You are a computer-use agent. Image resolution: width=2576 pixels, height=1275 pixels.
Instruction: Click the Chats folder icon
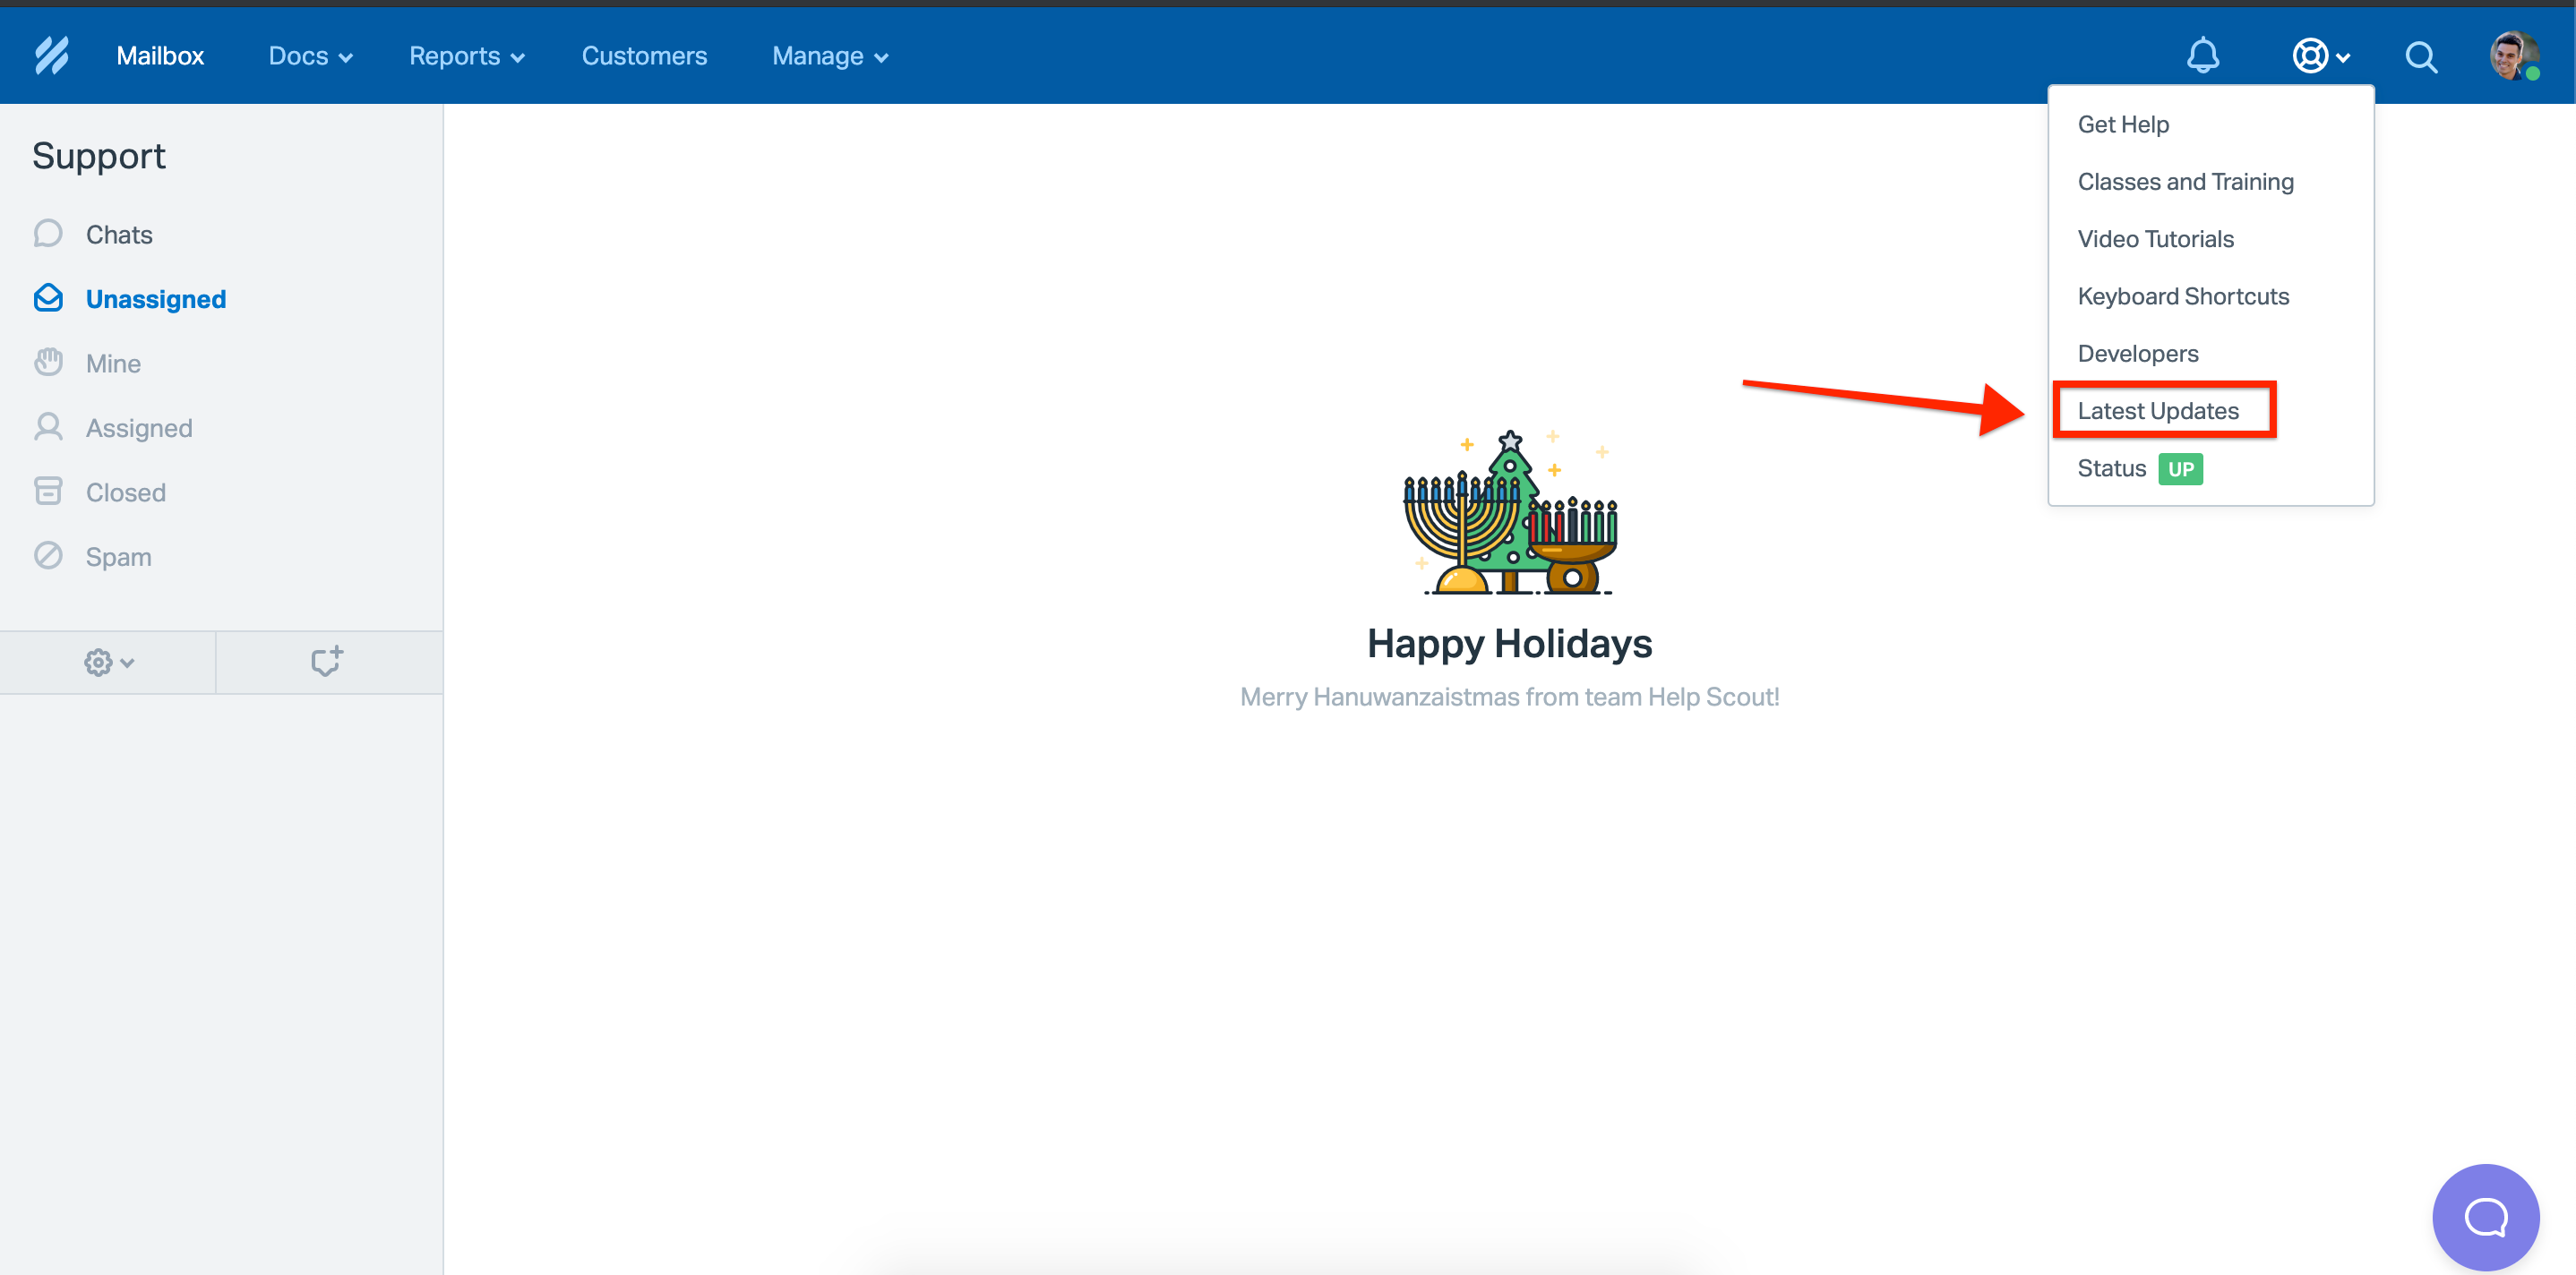[x=48, y=234]
